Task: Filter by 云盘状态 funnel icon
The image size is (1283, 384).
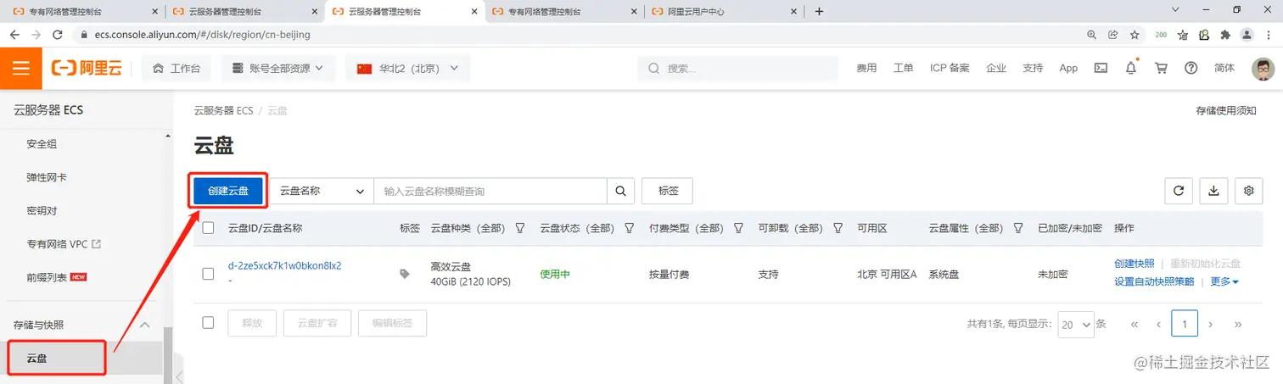Action: coord(630,229)
